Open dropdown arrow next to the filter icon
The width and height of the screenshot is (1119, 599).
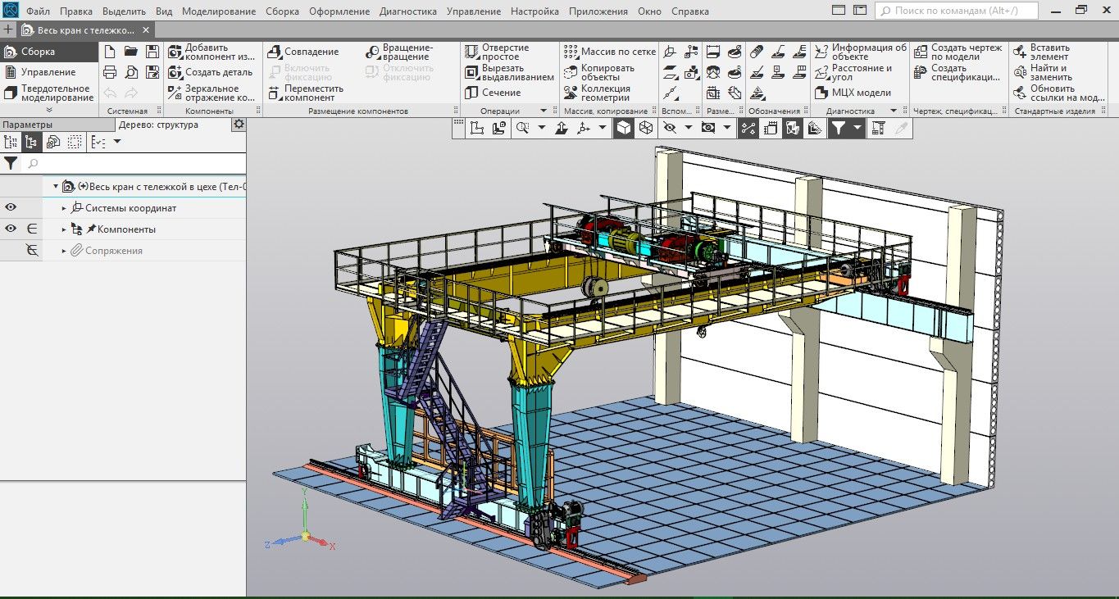pos(857,128)
